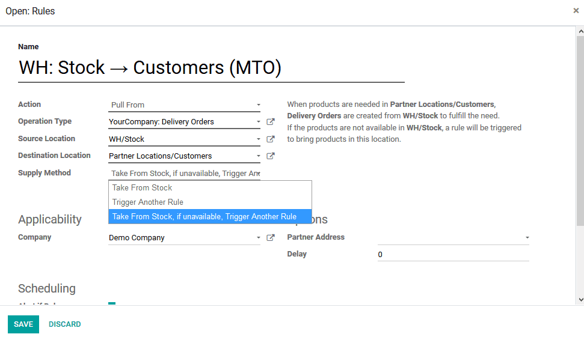Open external link for Destination Location
The image size is (584, 343).
coord(271,156)
